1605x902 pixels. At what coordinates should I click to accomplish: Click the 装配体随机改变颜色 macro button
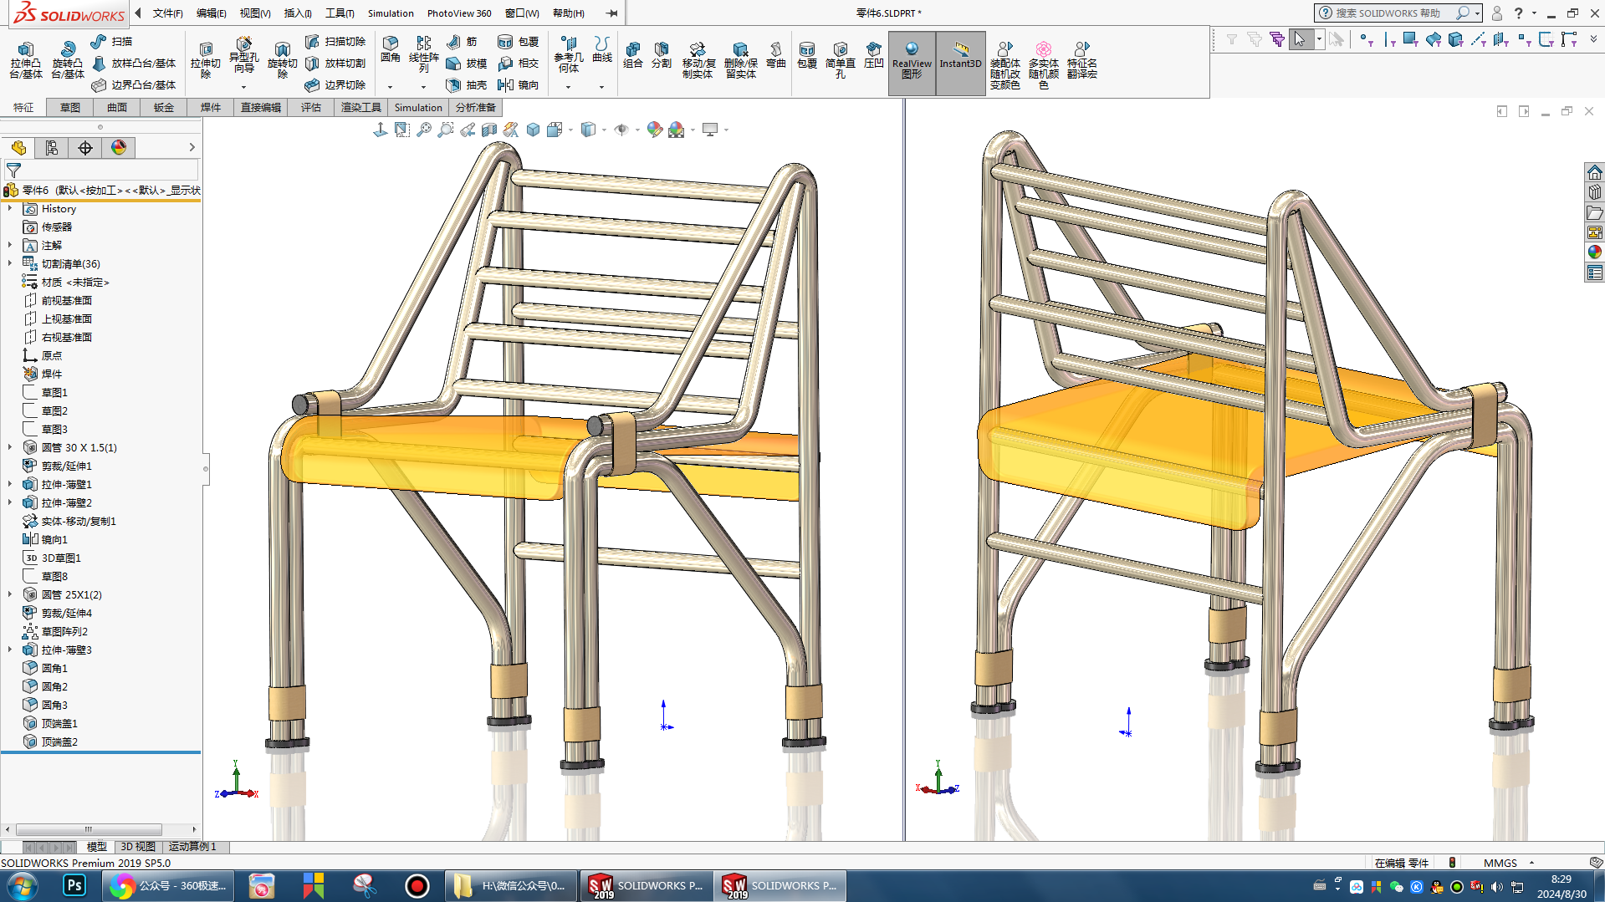pos(1004,64)
